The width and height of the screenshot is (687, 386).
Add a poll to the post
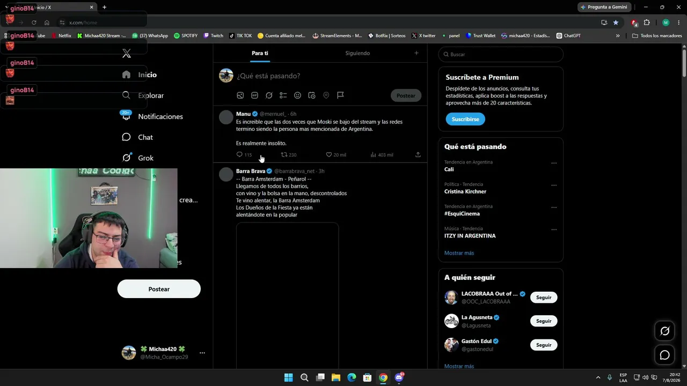tap(283, 95)
